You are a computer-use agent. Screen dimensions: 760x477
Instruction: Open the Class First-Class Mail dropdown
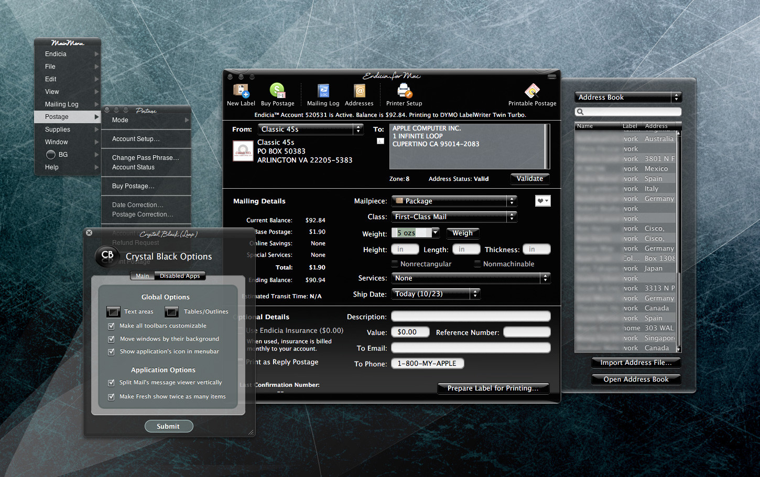tap(454, 216)
